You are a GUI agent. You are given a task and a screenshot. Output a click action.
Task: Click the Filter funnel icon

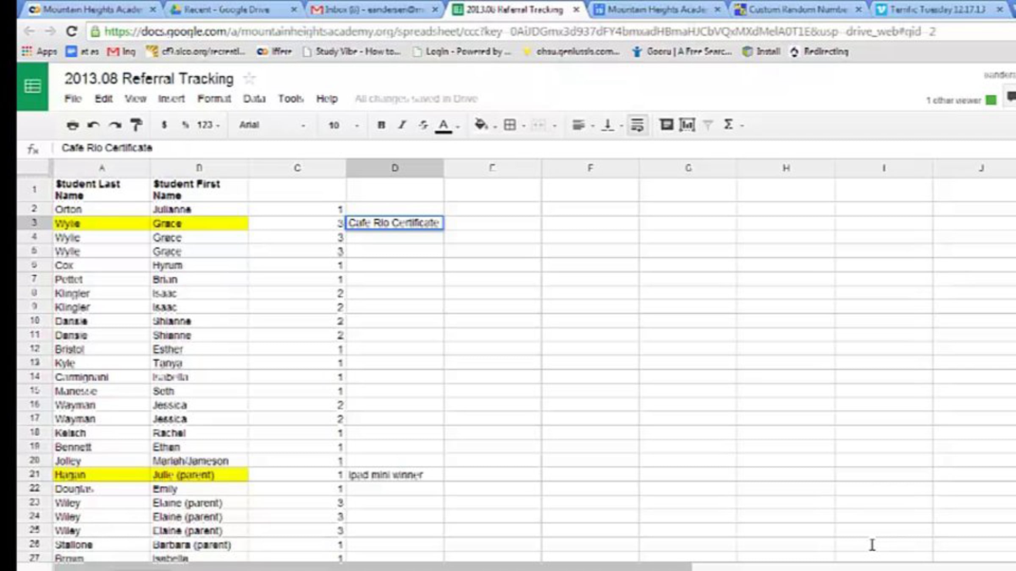(x=707, y=125)
